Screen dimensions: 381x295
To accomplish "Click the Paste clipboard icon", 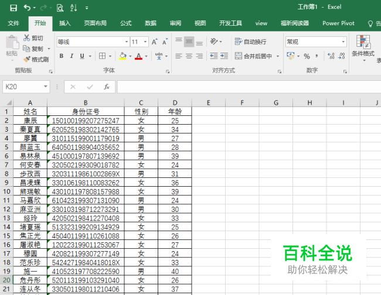I will coord(12,42).
